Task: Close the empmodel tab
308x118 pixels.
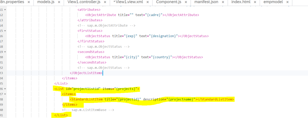Action: pyautogui.click(x=287, y=2)
